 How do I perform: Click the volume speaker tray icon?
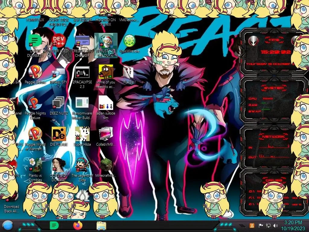[276, 225]
